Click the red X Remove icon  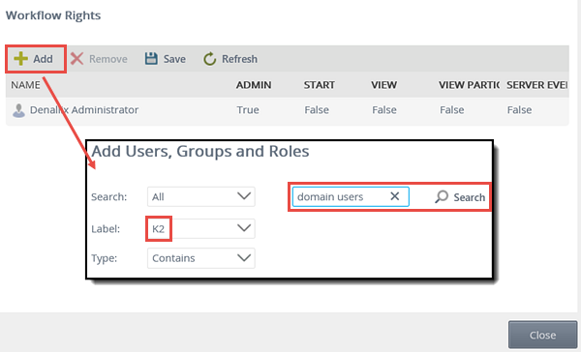pyautogui.click(x=76, y=59)
